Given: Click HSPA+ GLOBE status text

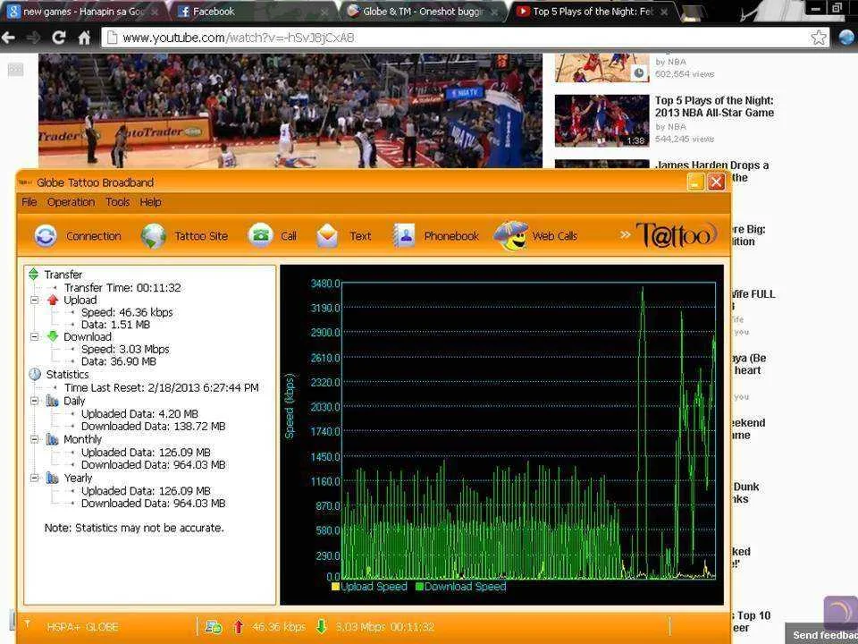Looking at the screenshot, I should [82, 627].
